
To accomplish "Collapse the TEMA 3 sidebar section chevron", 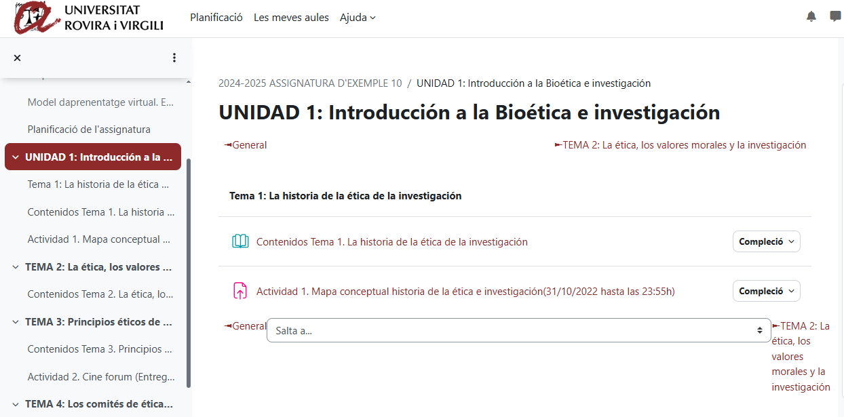I will [16, 322].
